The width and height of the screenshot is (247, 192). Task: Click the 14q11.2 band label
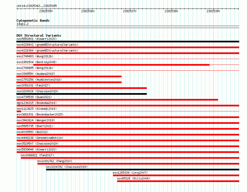click(22, 24)
